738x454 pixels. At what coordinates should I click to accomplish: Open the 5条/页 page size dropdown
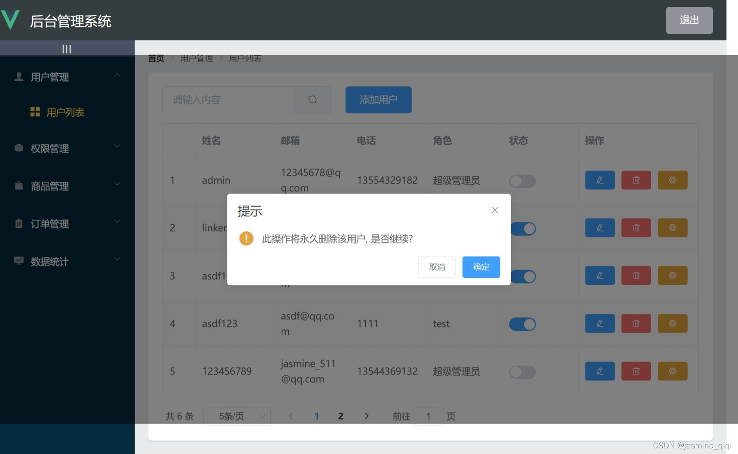tap(237, 416)
